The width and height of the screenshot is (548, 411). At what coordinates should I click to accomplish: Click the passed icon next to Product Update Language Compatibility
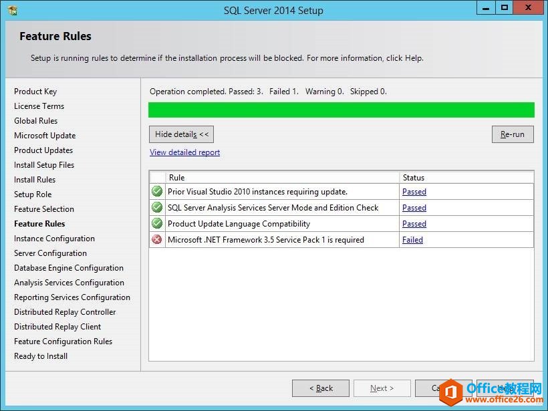tap(157, 223)
